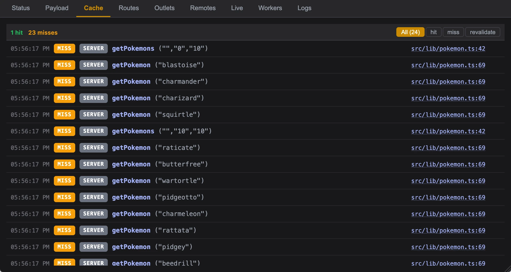511x272 pixels.
Task: Click MISS badge on the squirtle row
Action: (x=64, y=115)
